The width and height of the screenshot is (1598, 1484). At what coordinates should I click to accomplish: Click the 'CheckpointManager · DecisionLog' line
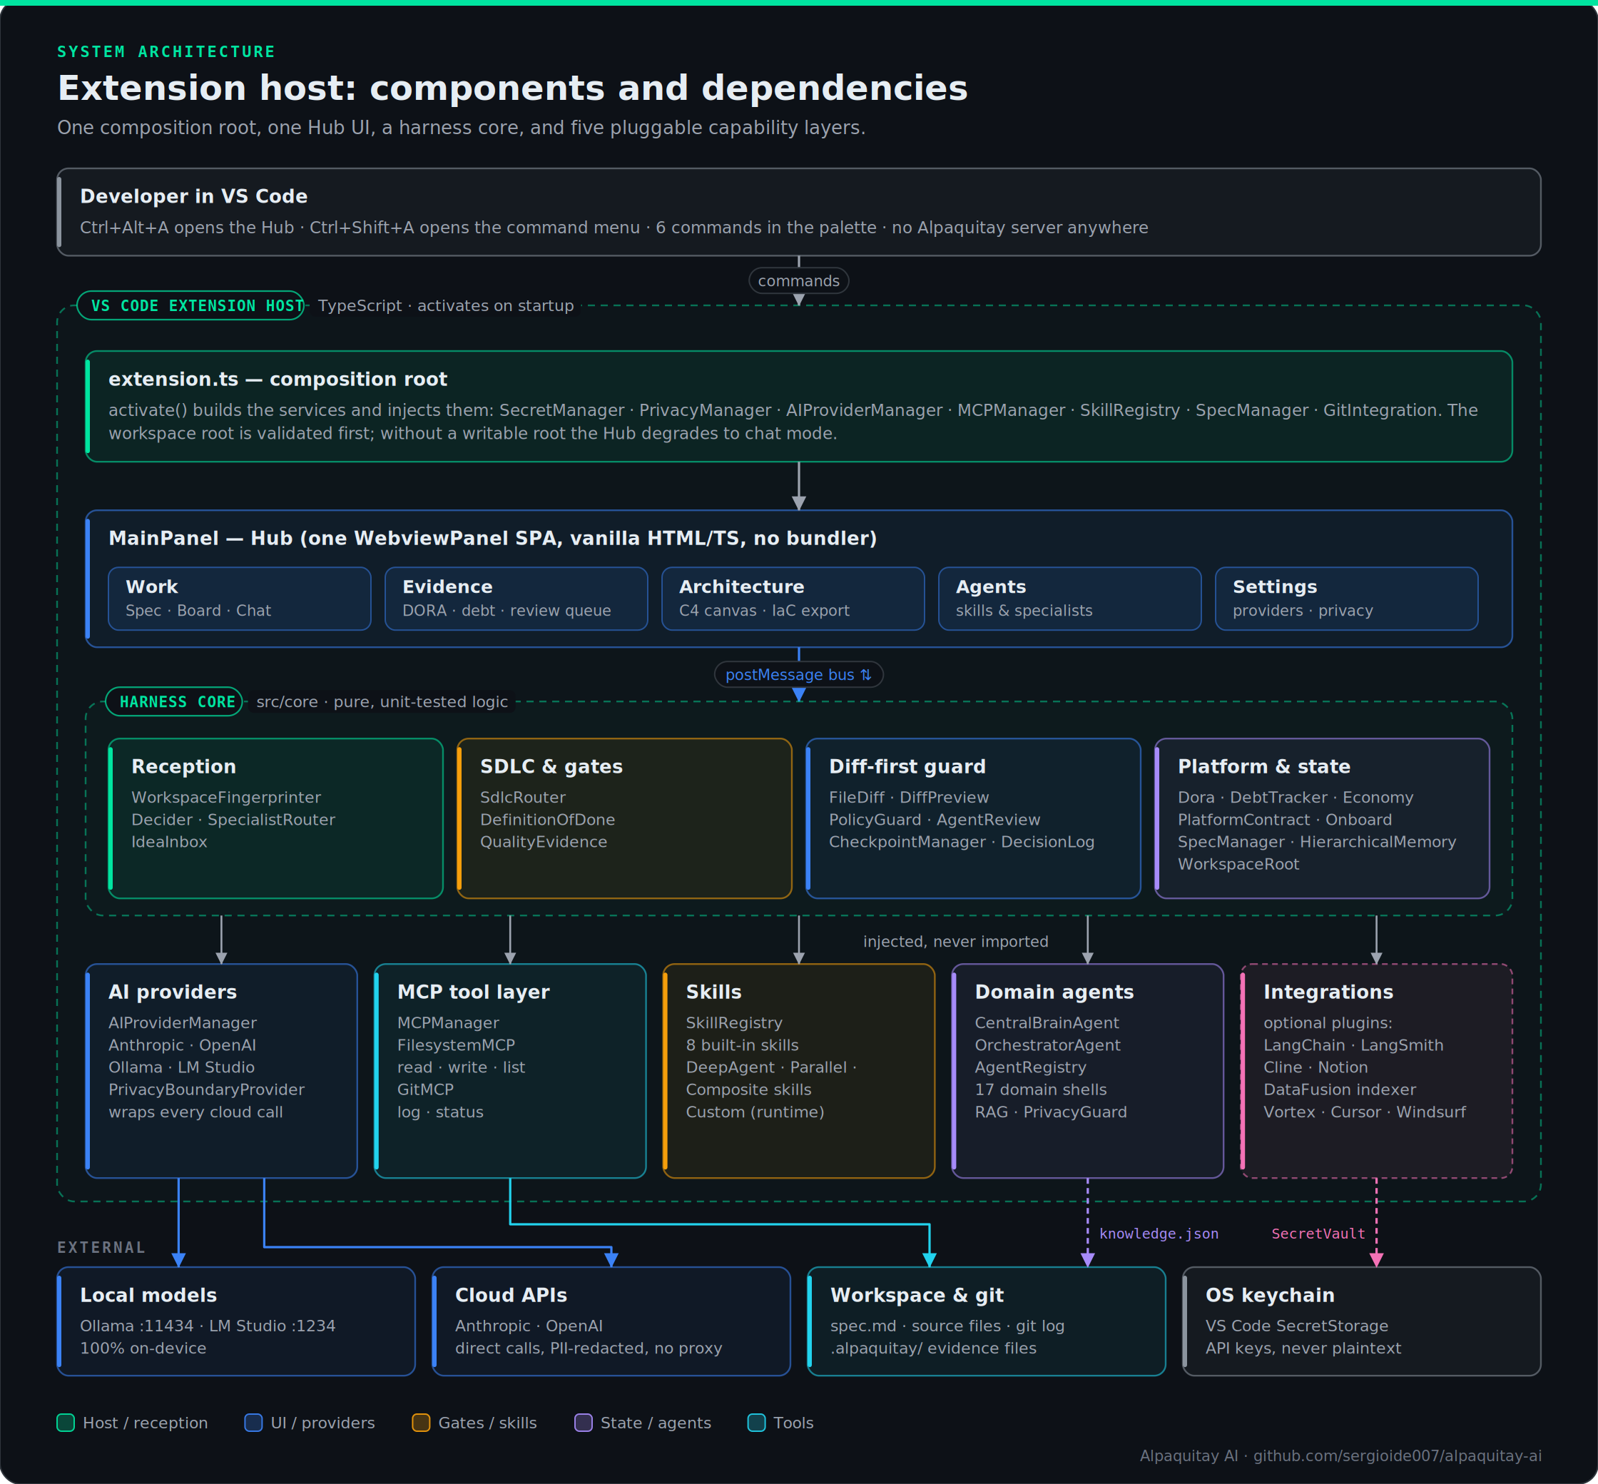point(962,842)
